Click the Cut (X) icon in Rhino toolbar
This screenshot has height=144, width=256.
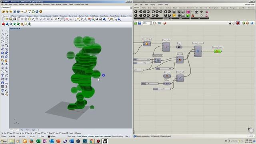(x=22, y=19)
